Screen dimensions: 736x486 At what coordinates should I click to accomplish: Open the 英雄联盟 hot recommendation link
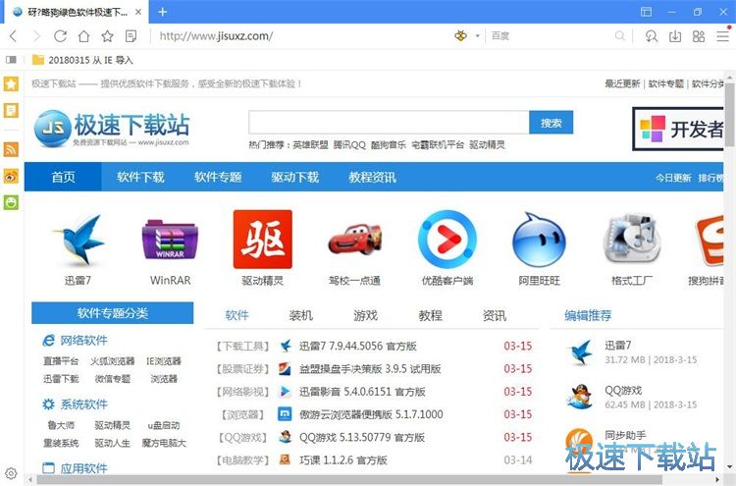pos(310,145)
